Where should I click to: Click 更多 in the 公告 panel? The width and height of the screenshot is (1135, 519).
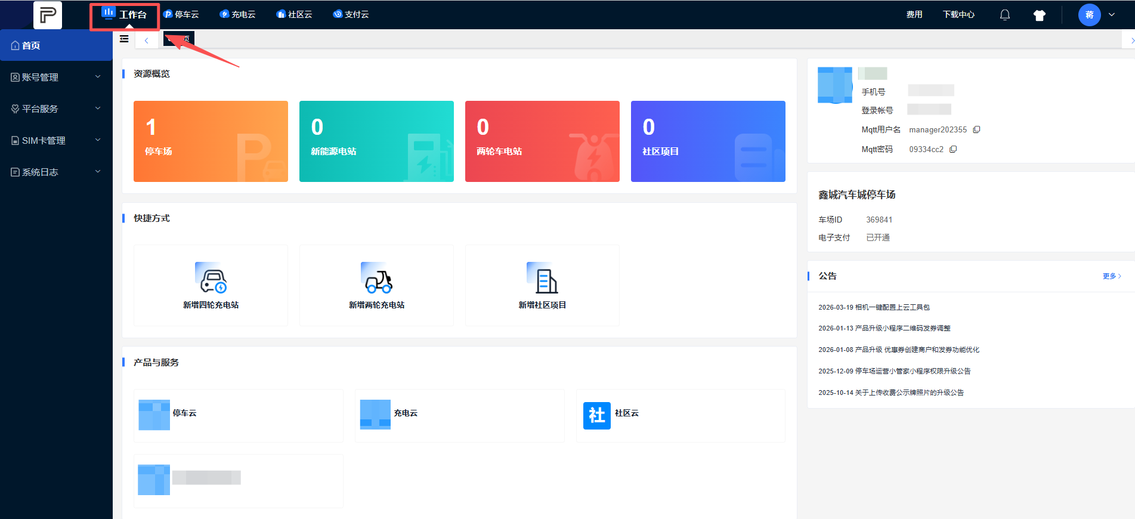pyautogui.click(x=1112, y=276)
